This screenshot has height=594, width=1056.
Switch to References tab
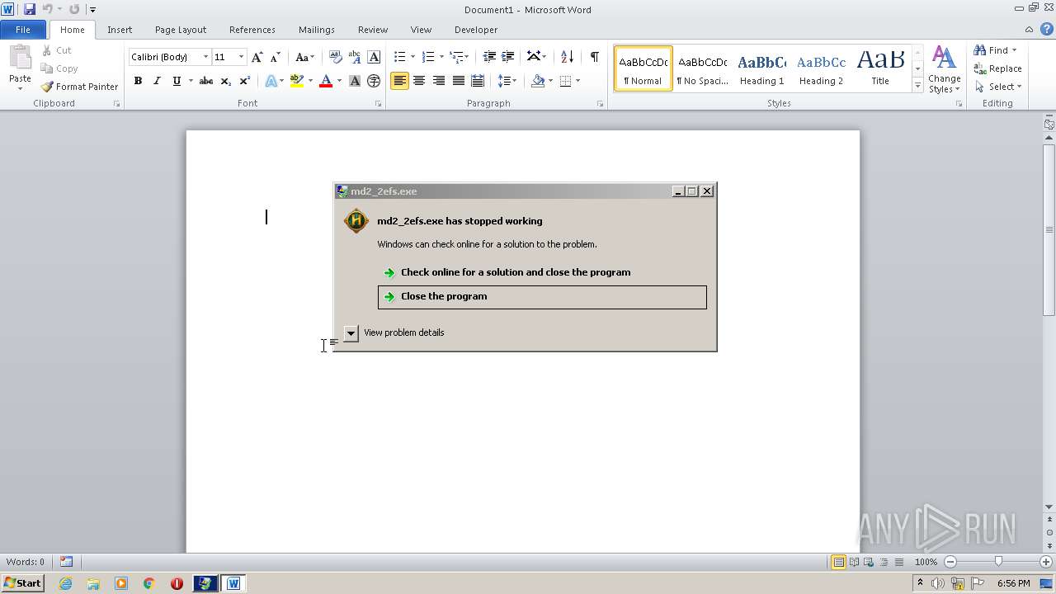252,30
